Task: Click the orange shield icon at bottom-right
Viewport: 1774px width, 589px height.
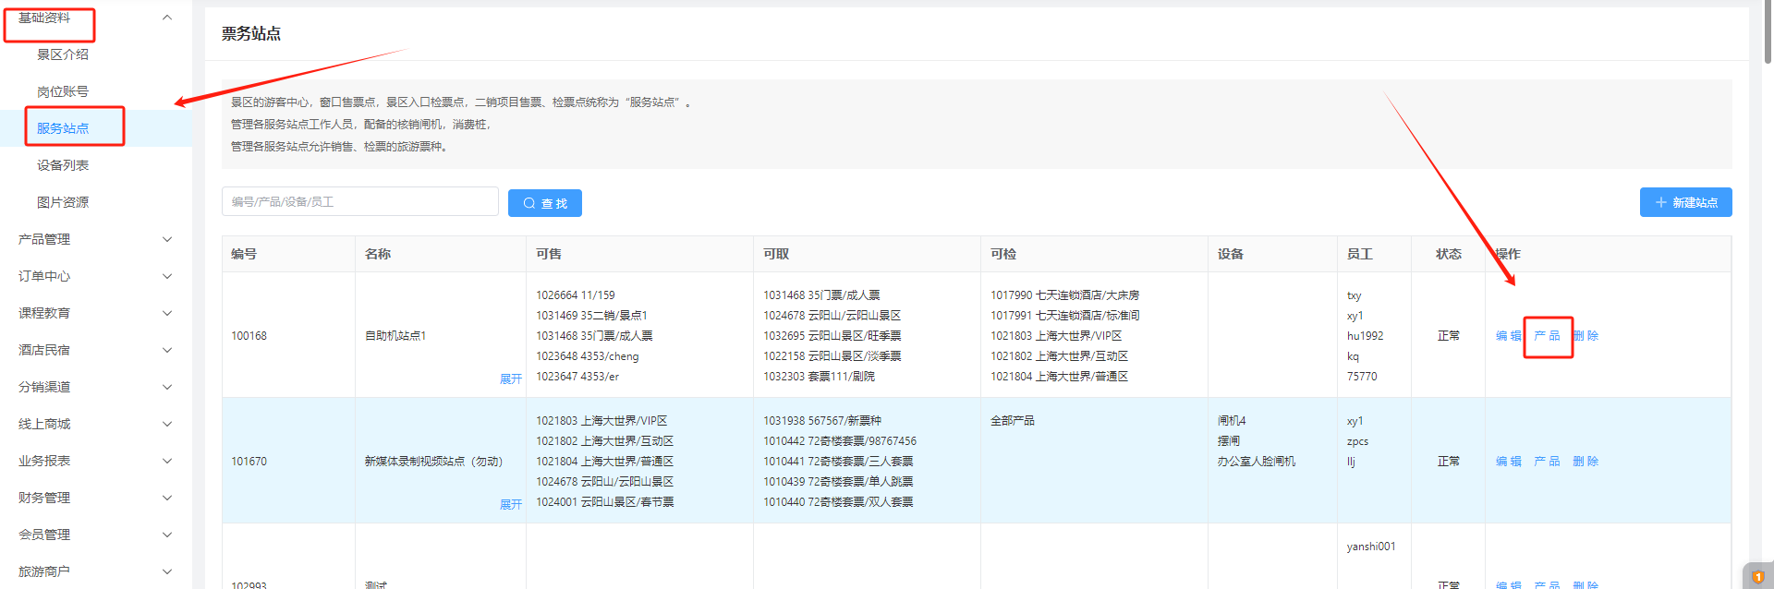Action: [x=1758, y=577]
